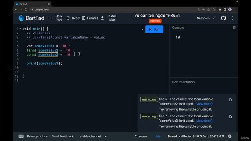Create a New Pad
The height and width of the screenshot is (141, 251).
coord(58,18)
